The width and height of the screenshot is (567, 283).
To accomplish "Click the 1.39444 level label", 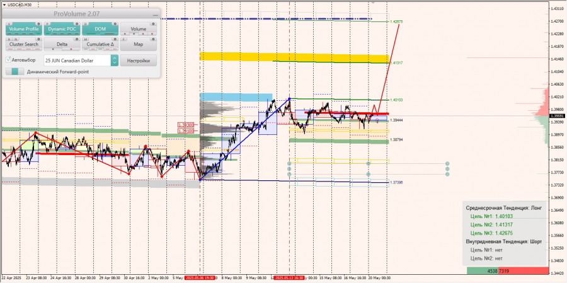I will (x=397, y=120).
